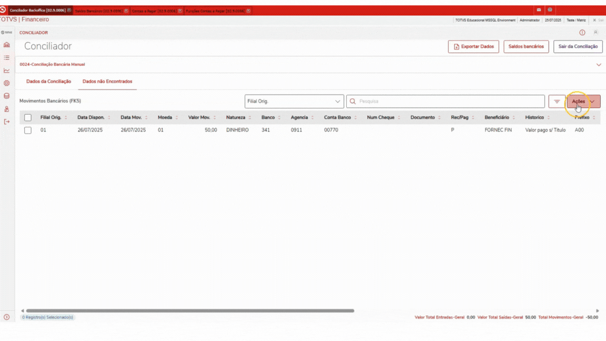Sort by Rec/Pag column arrows
Screen dimensions: 606x341
pyautogui.click(x=473, y=117)
